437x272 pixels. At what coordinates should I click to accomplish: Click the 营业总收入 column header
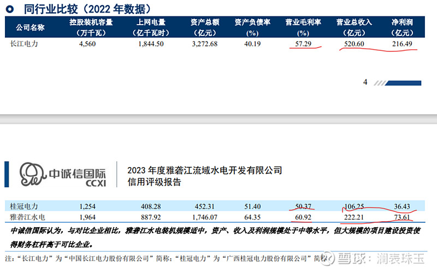[354, 27]
